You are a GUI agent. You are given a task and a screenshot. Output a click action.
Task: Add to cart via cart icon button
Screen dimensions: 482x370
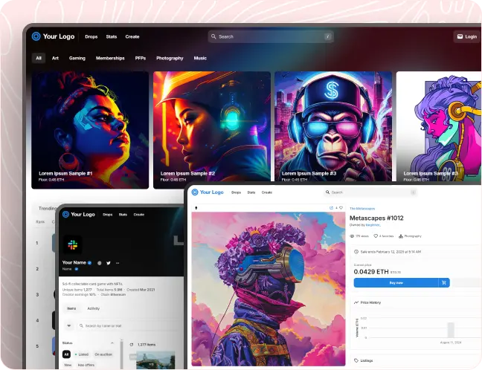[x=444, y=283]
